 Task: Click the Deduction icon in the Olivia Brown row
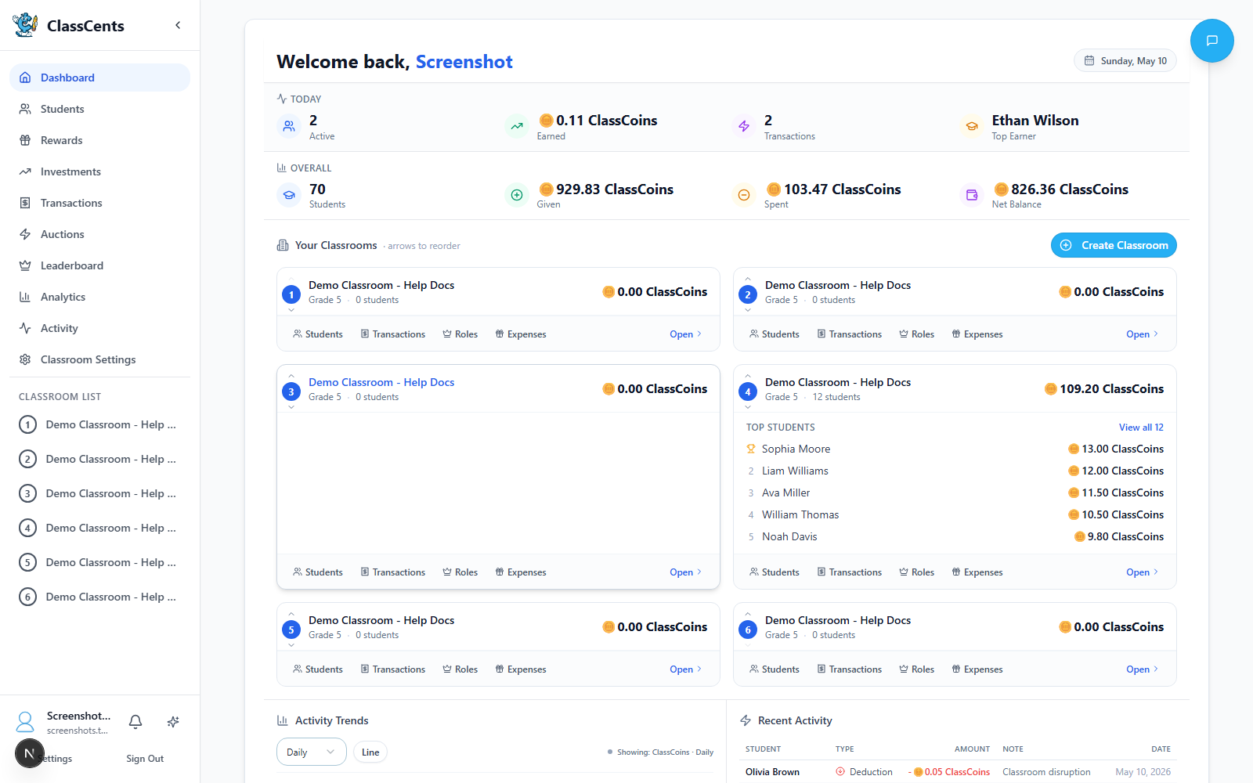click(840, 771)
